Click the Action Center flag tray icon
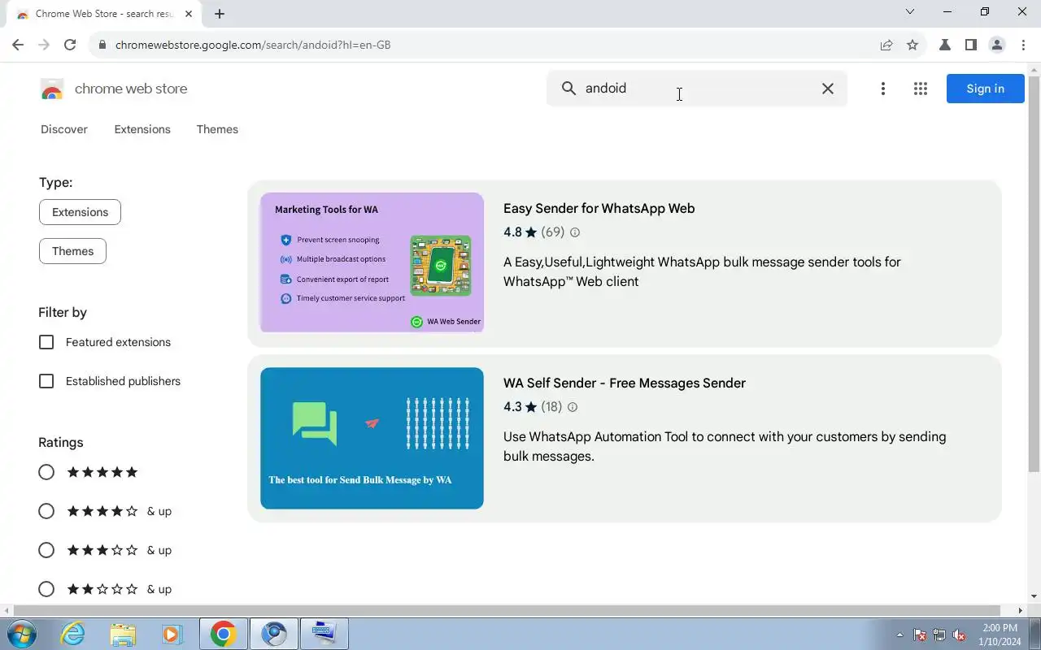1041x650 pixels. 920,635
